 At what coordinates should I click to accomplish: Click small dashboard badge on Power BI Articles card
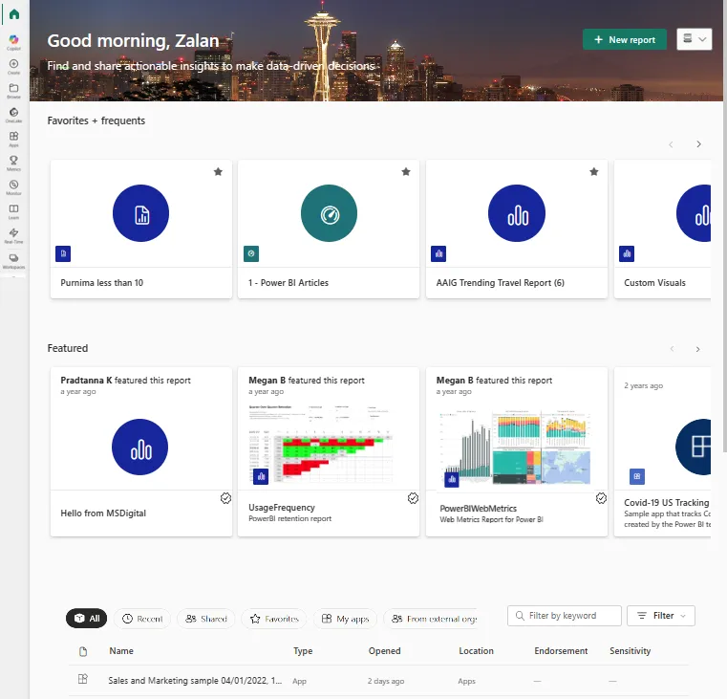point(251,254)
